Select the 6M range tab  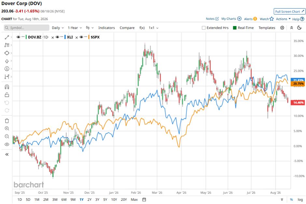[64, 199]
